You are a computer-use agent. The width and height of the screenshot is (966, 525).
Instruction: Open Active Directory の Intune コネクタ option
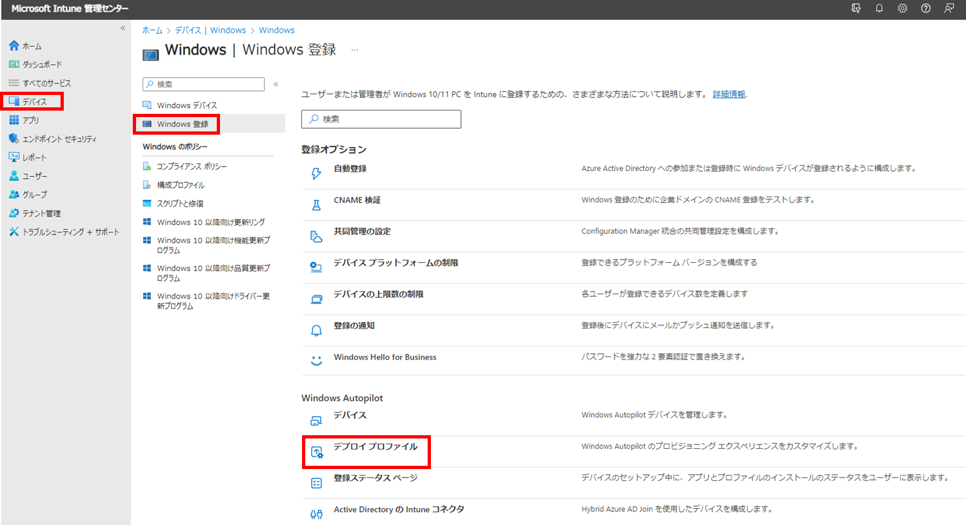[x=399, y=509]
